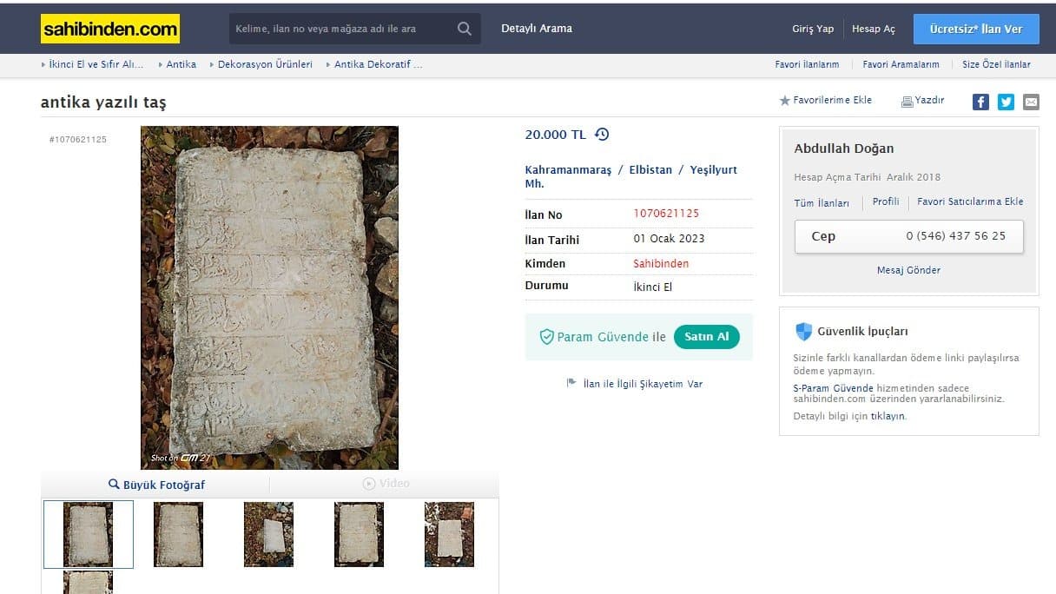Click the Satın Al button
Screen dimensions: 1056x594
coord(707,337)
